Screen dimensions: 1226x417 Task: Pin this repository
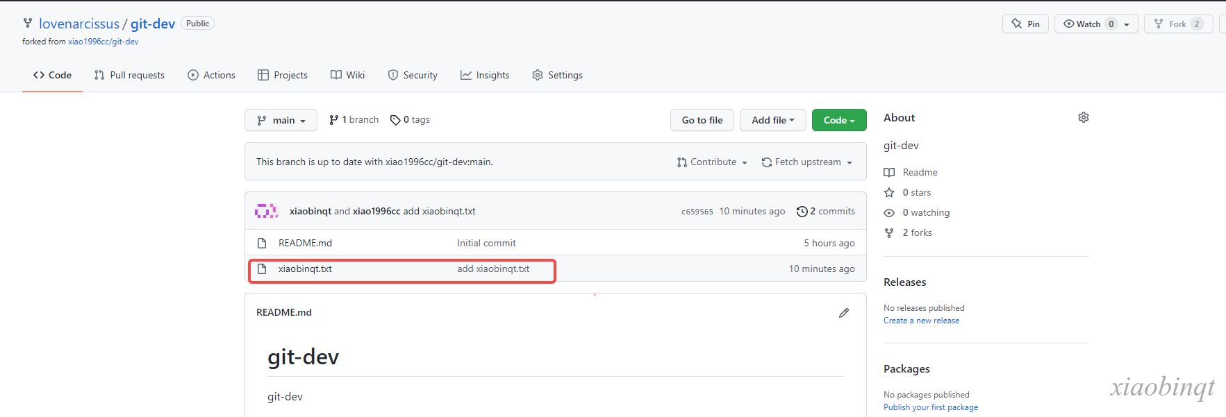tap(1025, 24)
